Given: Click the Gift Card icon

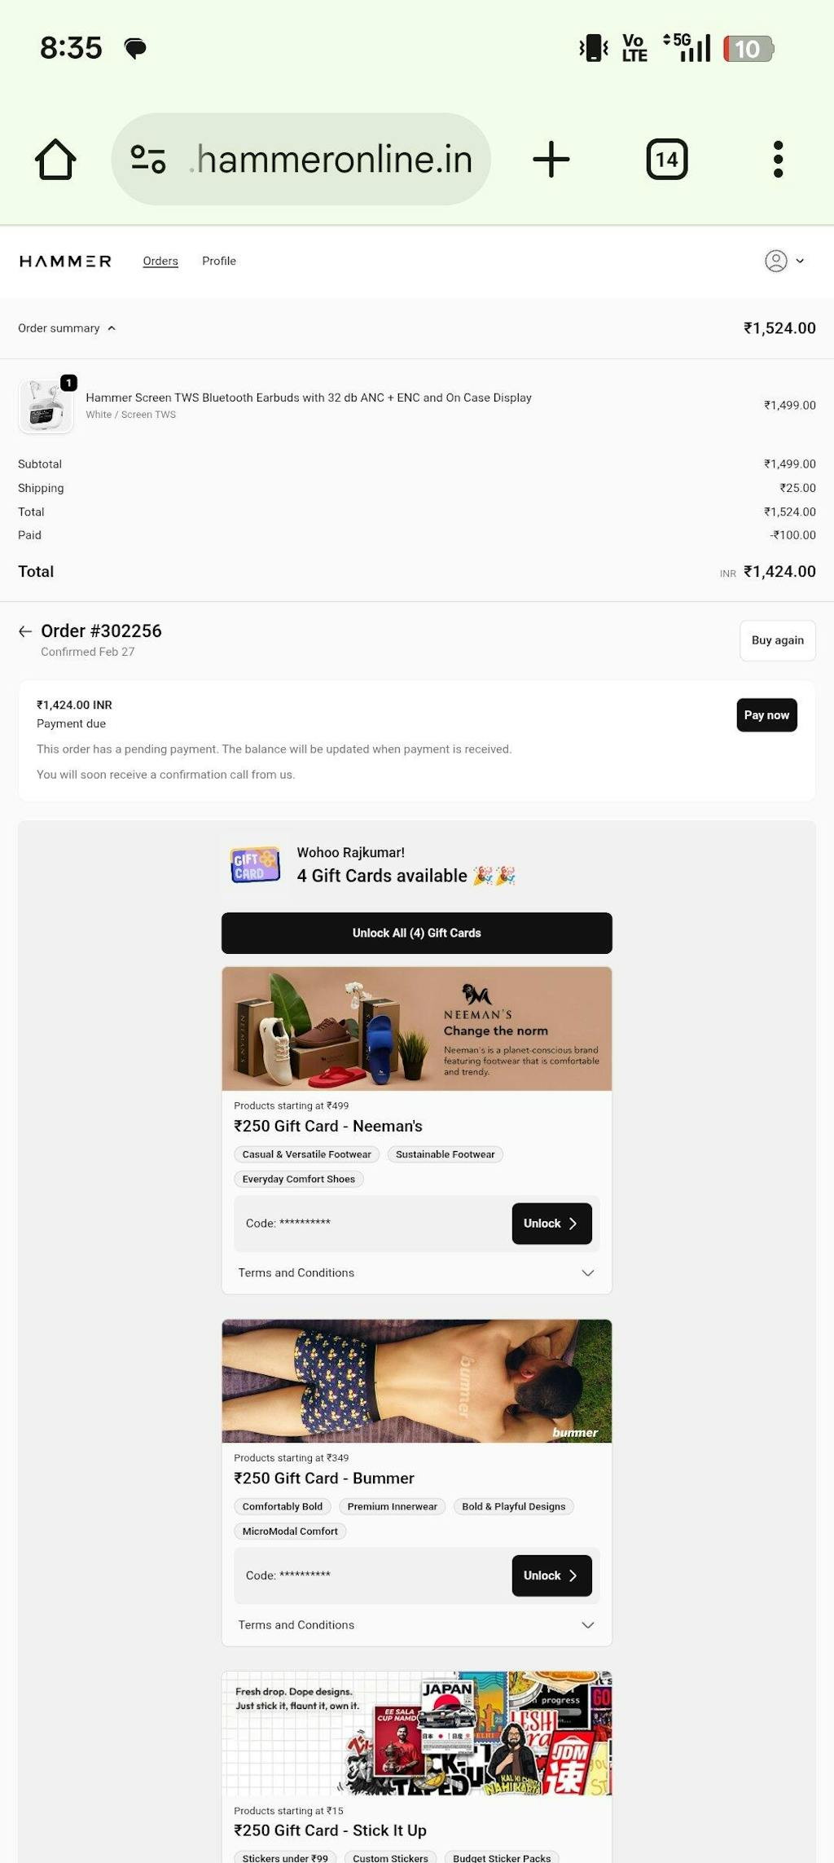Looking at the screenshot, I should tap(255, 865).
